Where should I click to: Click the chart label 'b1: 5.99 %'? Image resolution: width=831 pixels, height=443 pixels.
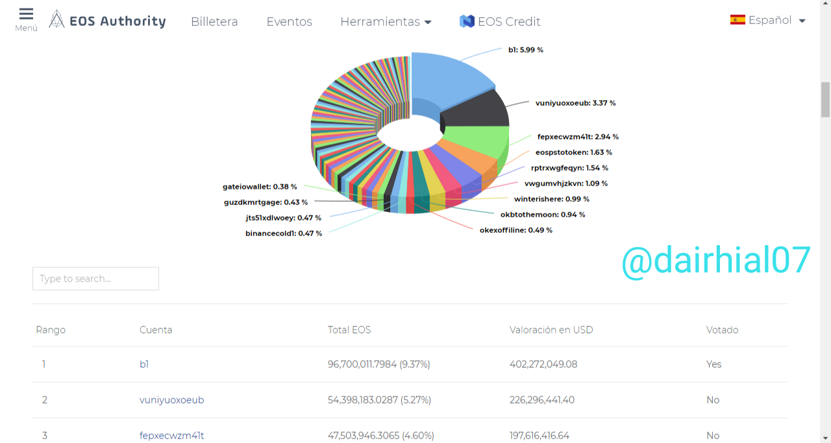tap(526, 50)
